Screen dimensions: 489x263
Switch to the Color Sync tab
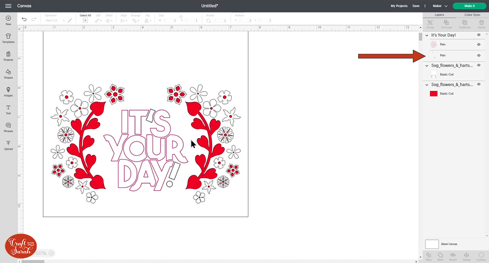tap(472, 15)
